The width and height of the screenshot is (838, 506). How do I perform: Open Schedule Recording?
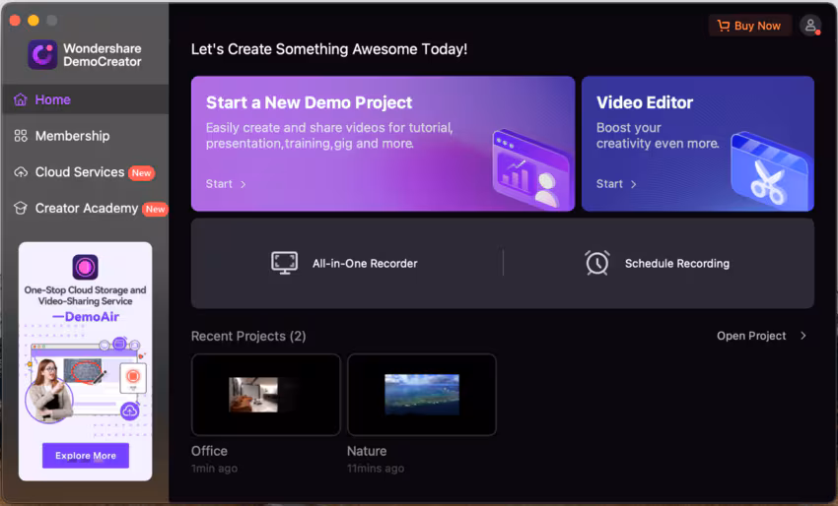point(658,263)
